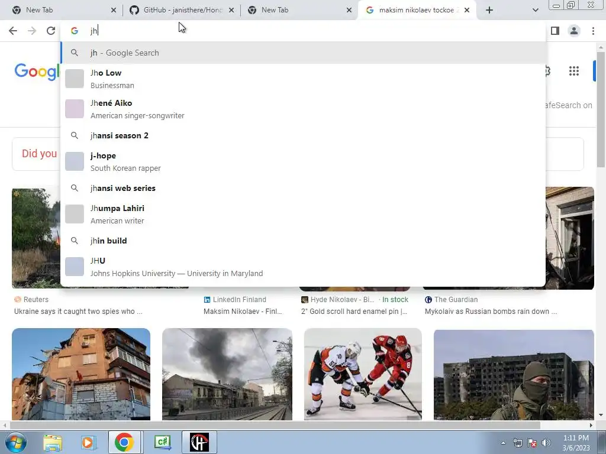Open the Windows Start menu
The image size is (606, 454).
(15, 442)
